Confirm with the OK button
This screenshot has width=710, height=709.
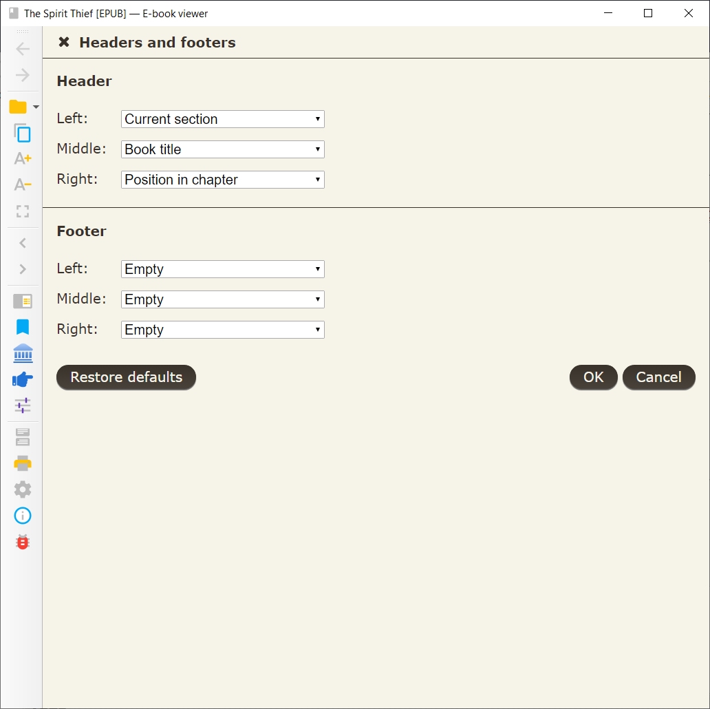[x=593, y=377]
